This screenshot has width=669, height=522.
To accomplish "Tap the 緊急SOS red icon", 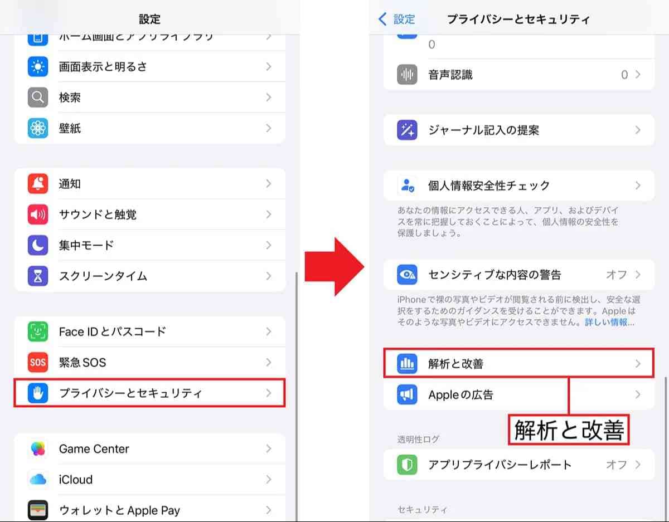I will coord(38,362).
